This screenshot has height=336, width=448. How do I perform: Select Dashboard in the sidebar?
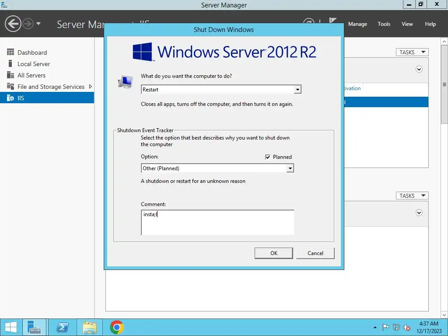[x=32, y=52]
